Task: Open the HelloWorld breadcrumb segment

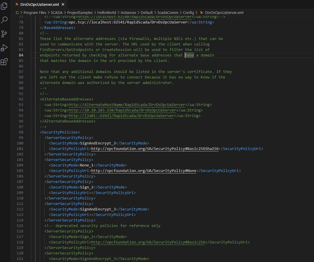Action: (106, 12)
